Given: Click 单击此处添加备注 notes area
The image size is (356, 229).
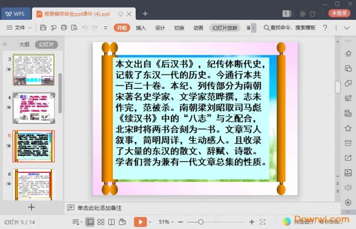Looking at the screenshot, I should [x=100, y=208].
